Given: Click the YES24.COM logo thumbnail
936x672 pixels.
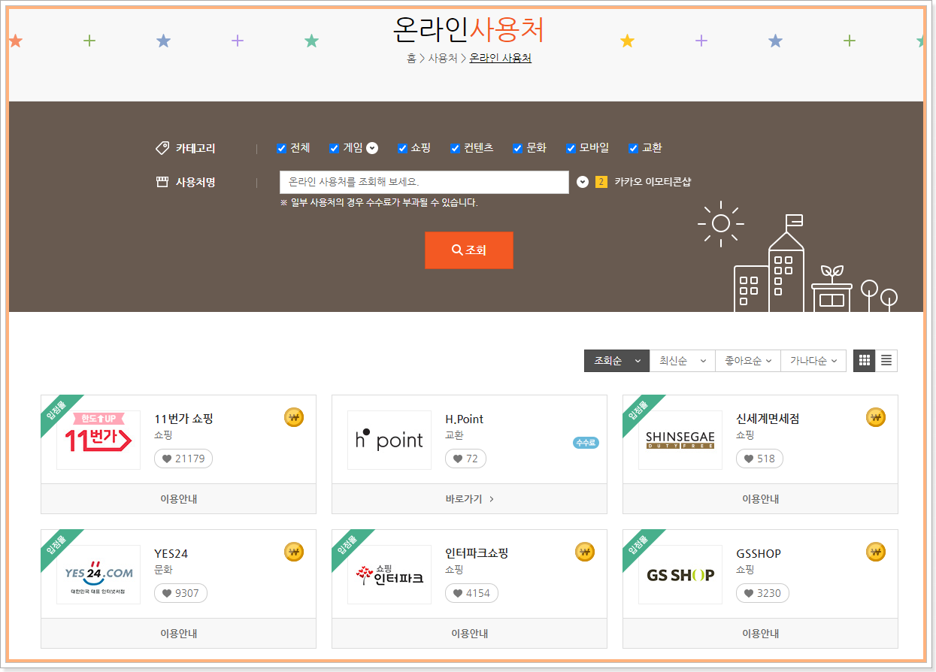Looking at the screenshot, I should (x=98, y=574).
